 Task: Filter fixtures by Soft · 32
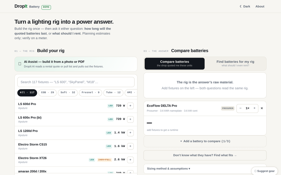68,93
